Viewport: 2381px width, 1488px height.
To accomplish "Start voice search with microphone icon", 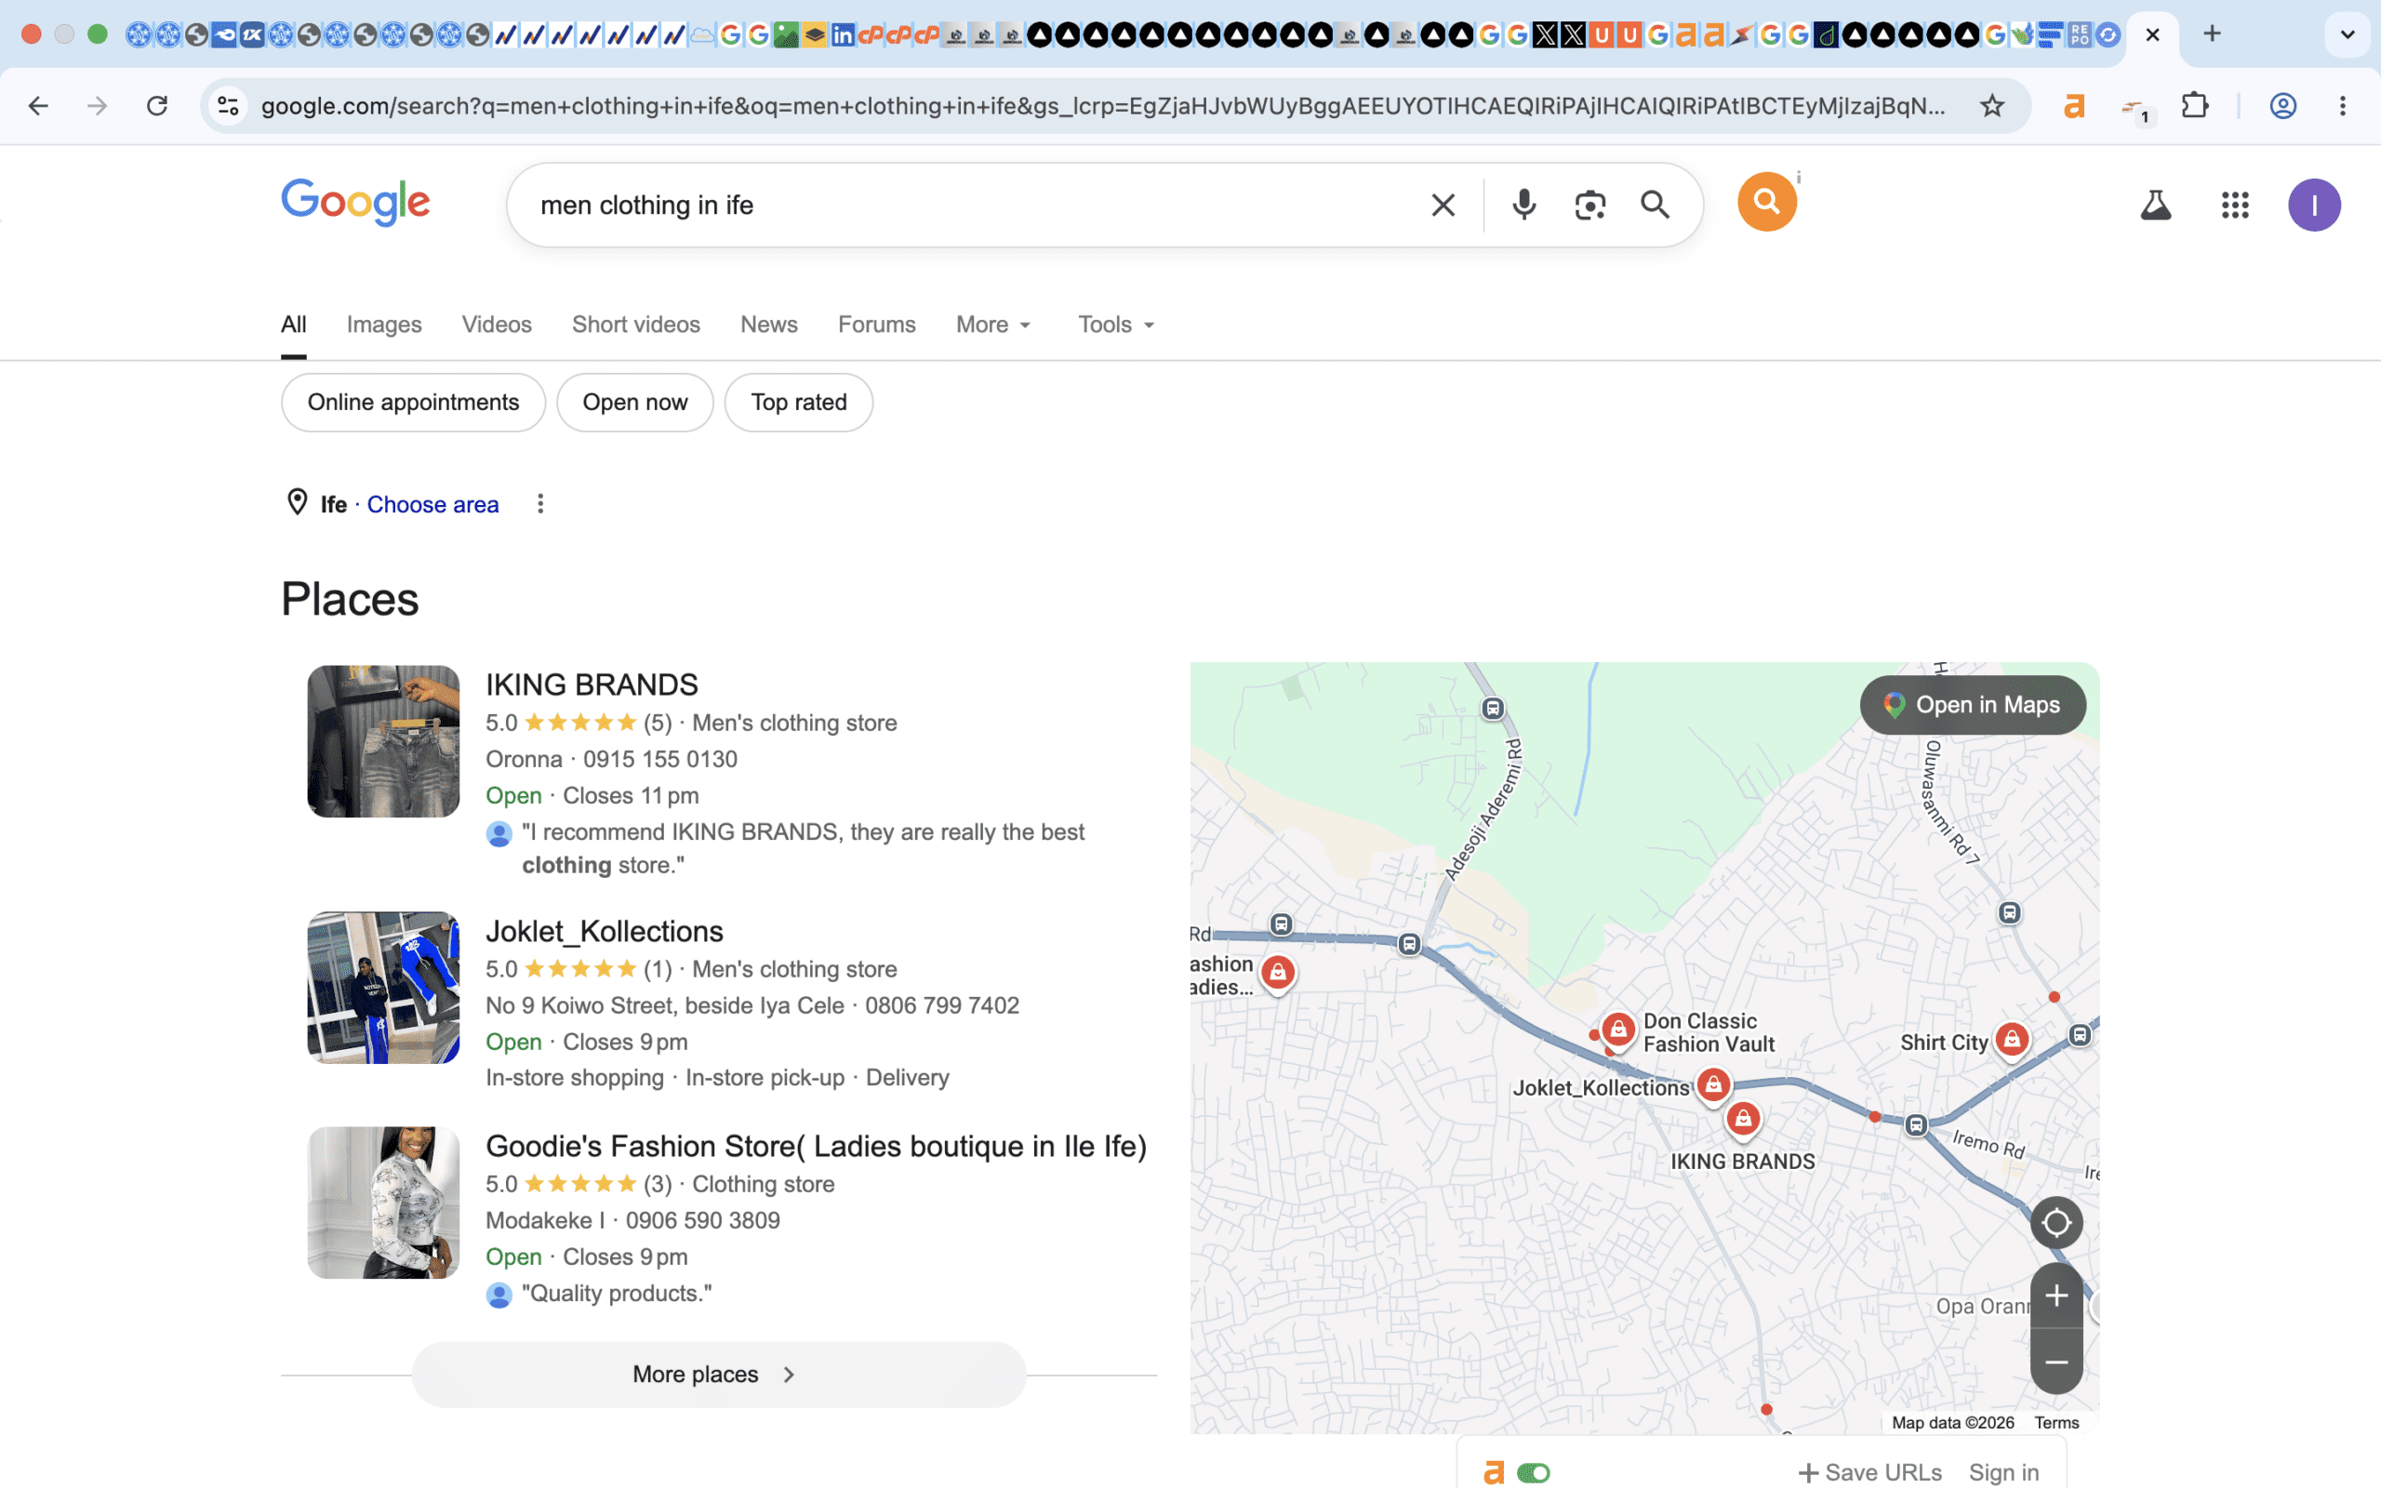I will pos(1524,205).
